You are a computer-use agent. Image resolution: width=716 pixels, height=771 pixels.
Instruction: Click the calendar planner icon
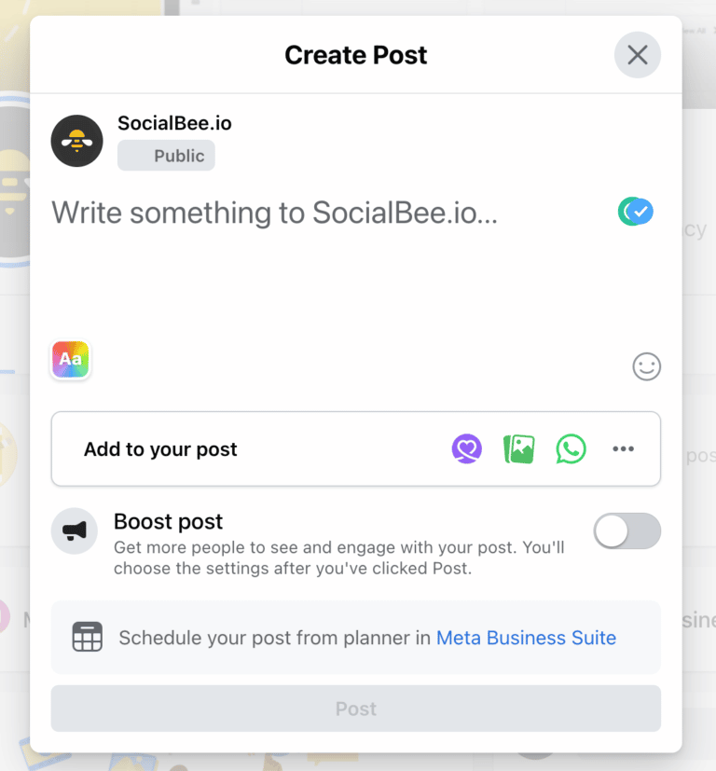tap(88, 637)
